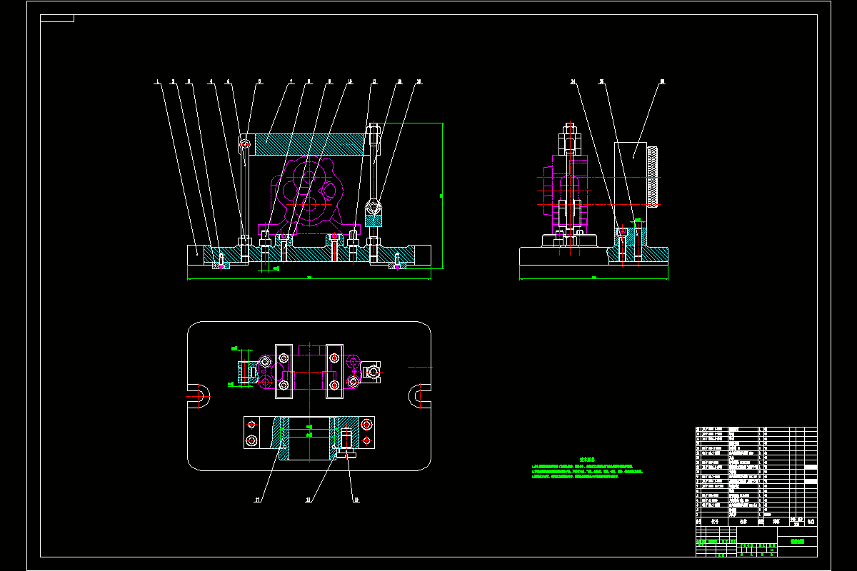Viewport: 857px width, 571px height.
Task: Click the green 技术要求 technical requirements heading
Action: click(587, 461)
